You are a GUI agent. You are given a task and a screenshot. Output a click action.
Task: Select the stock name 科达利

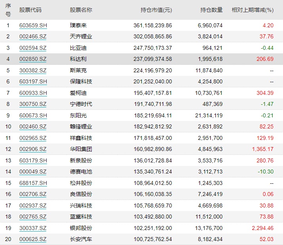tap(78, 59)
